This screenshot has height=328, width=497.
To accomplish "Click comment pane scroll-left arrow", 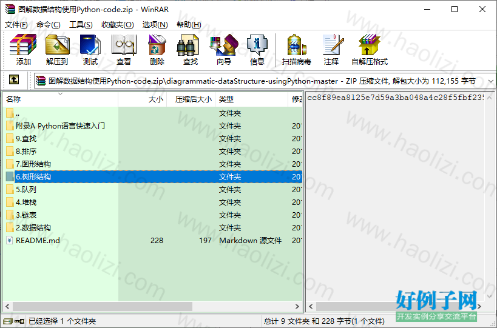I will (x=311, y=306).
